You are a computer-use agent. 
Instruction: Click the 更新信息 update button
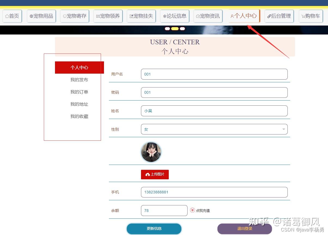(x=154, y=228)
